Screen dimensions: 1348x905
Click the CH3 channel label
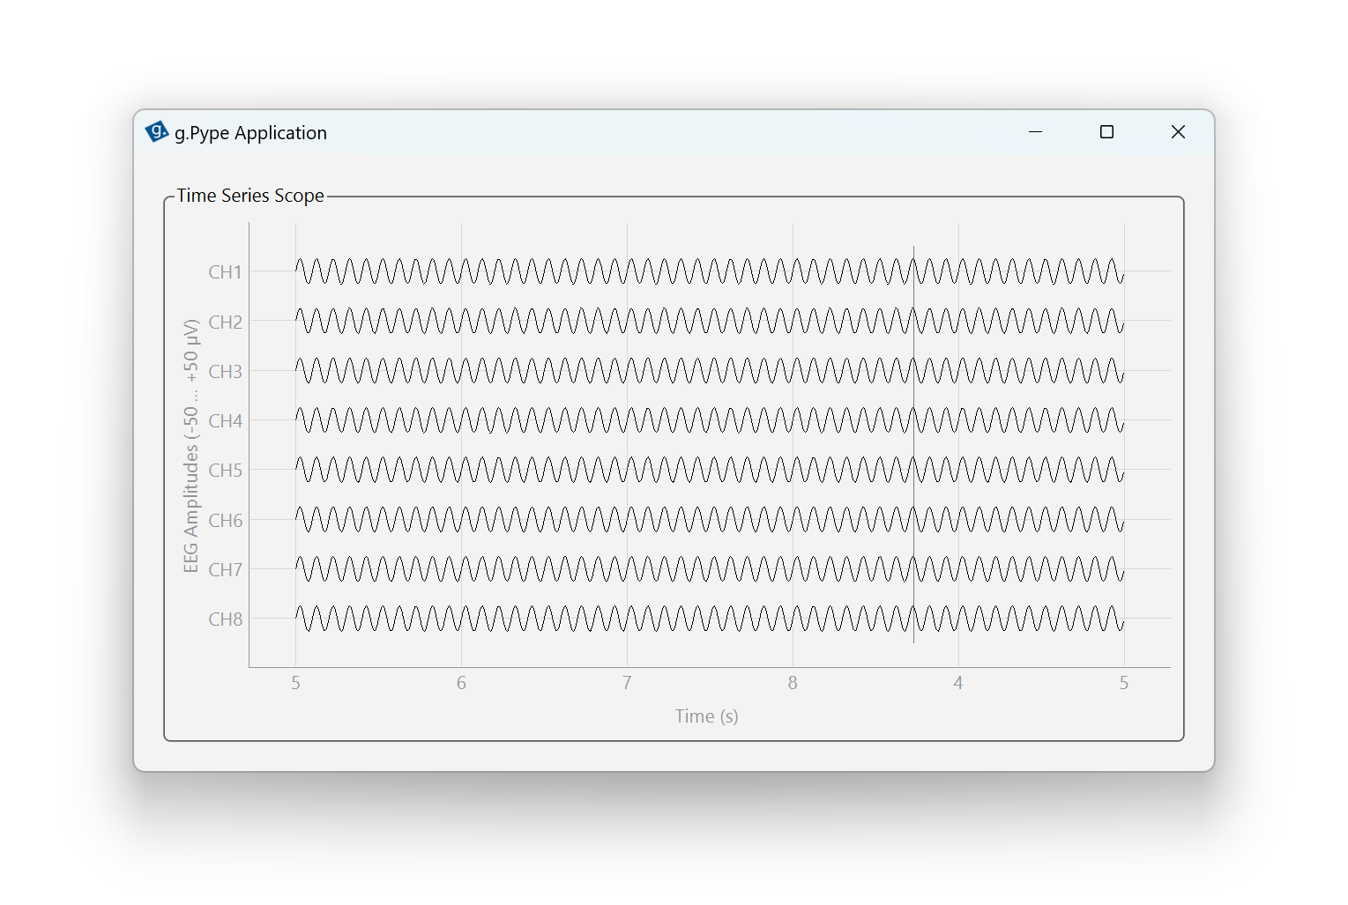pos(225,372)
